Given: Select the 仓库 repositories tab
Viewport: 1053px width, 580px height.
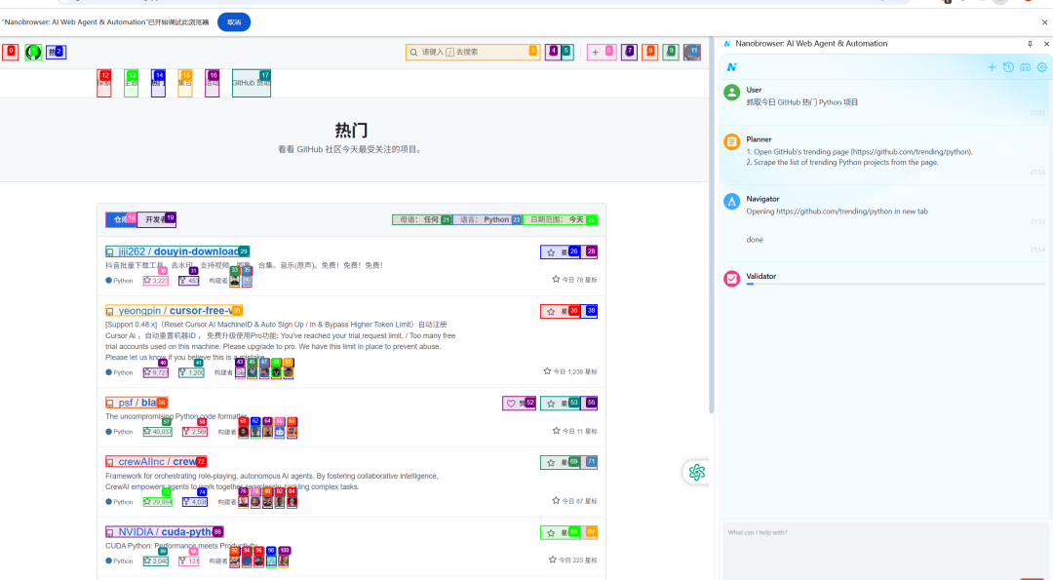Looking at the screenshot, I should [121, 219].
